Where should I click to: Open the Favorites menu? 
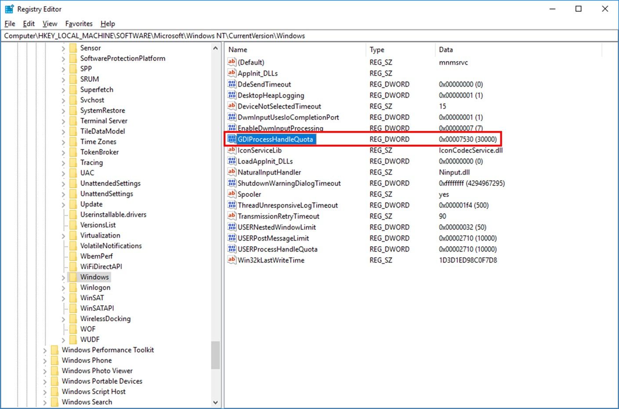click(79, 24)
